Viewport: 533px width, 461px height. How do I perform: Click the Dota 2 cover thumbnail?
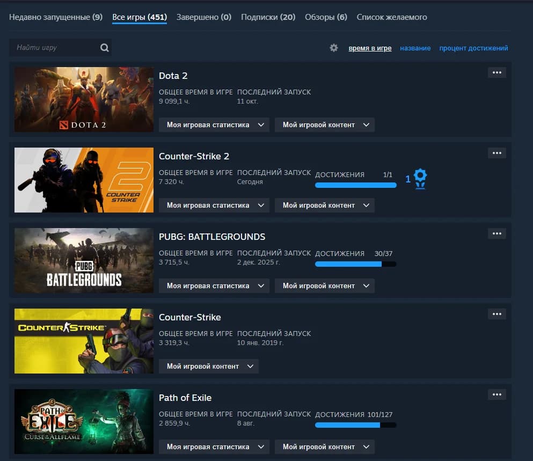(x=84, y=99)
